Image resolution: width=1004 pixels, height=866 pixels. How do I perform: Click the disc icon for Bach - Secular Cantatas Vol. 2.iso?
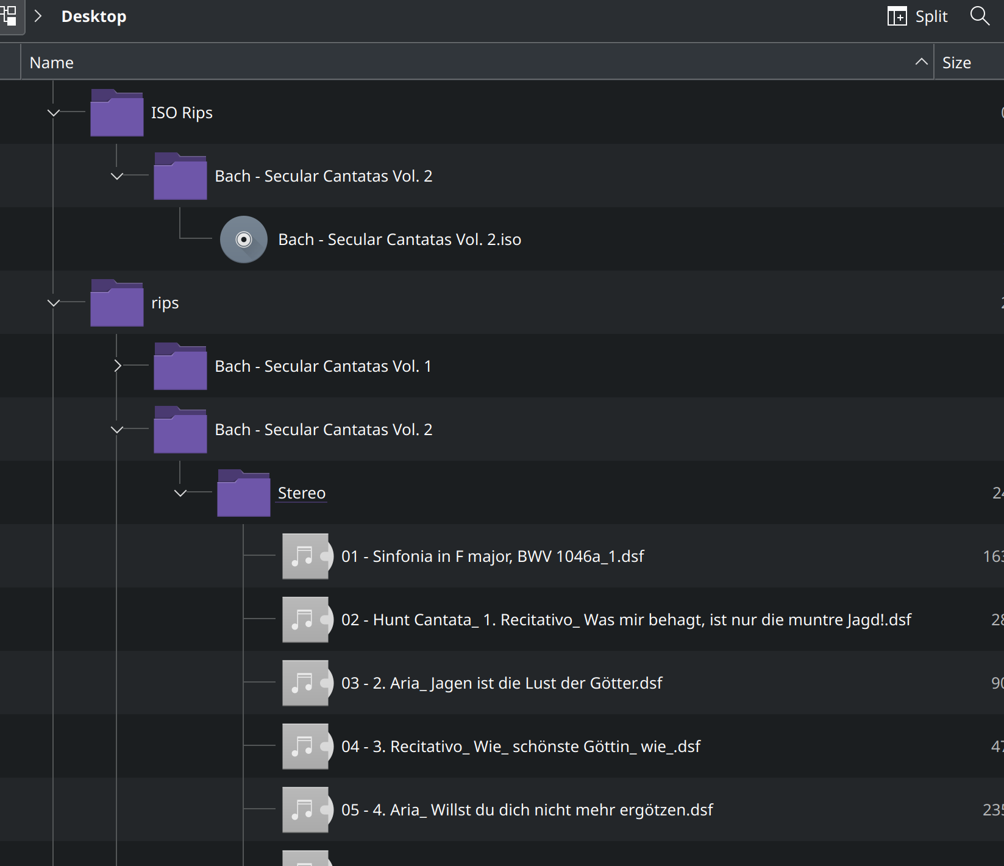[243, 239]
